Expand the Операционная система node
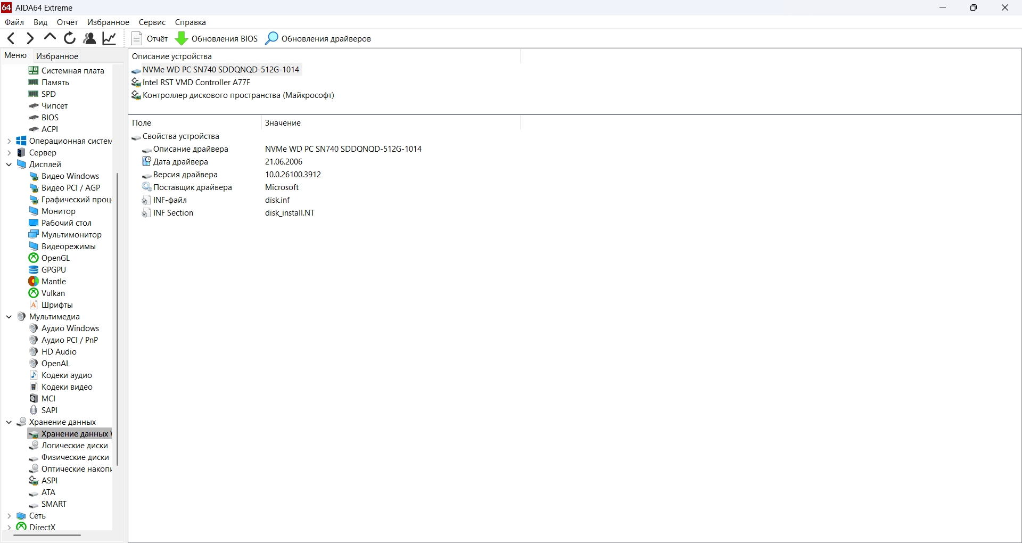The image size is (1022, 543). pyautogui.click(x=9, y=141)
